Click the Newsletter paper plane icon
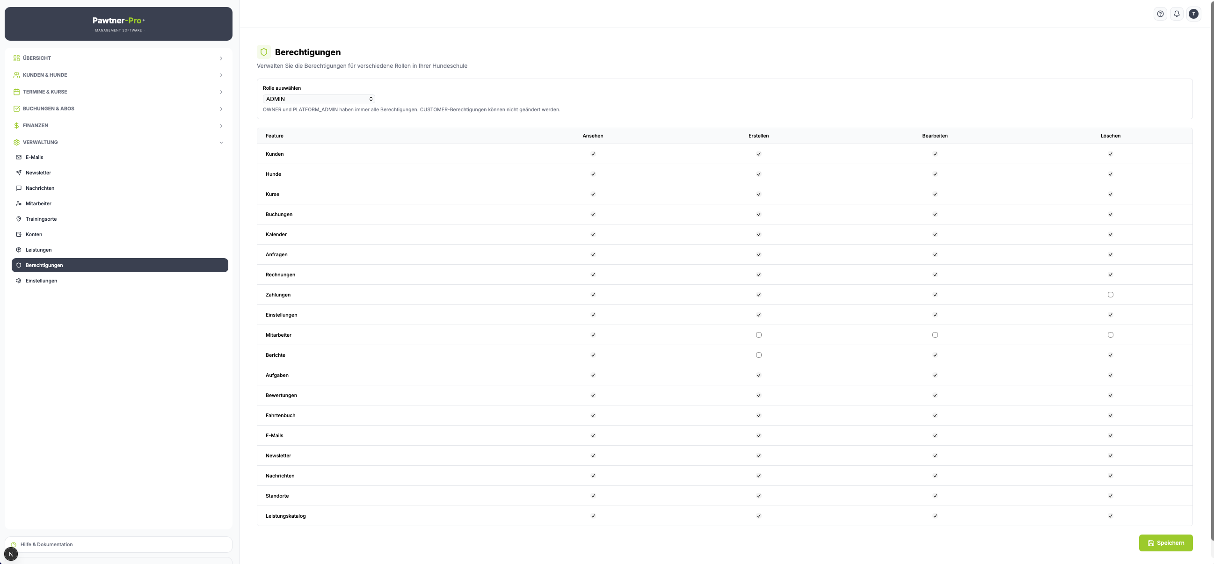 pyautogui.click(x=19, y=173)
